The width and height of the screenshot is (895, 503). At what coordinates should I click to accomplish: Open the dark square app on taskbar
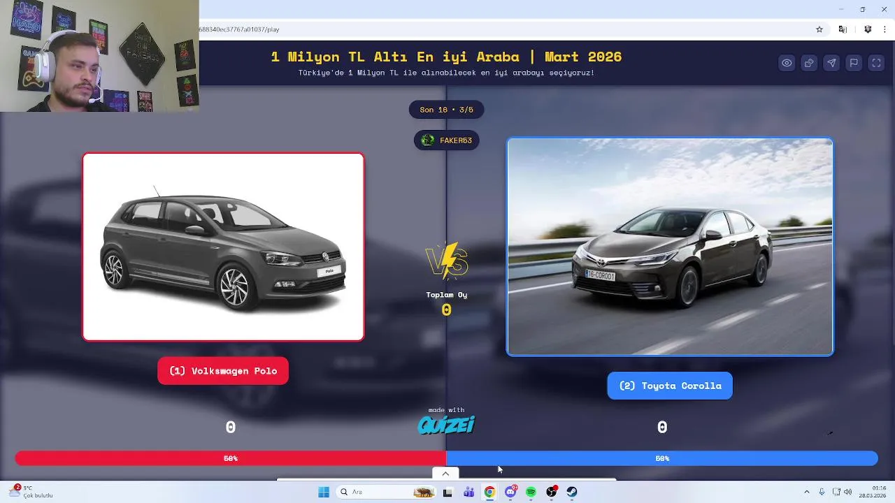click(447, 492)
